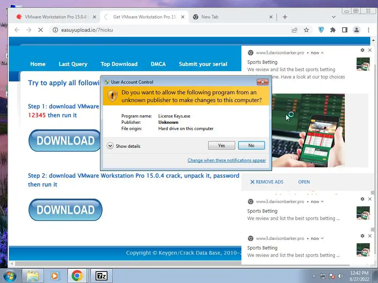This screenshot has width=378, height=283.
Task: Click No in the User Account Control dialog
Action: [x=251, y=145]
